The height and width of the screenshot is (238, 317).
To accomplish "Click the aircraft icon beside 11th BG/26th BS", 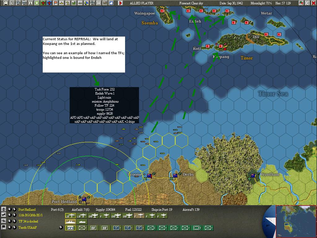I will click(x=4, y=215).
